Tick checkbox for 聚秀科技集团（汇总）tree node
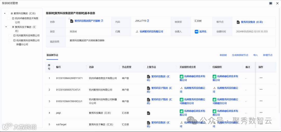The image size is (281, 132). (7, 14)
